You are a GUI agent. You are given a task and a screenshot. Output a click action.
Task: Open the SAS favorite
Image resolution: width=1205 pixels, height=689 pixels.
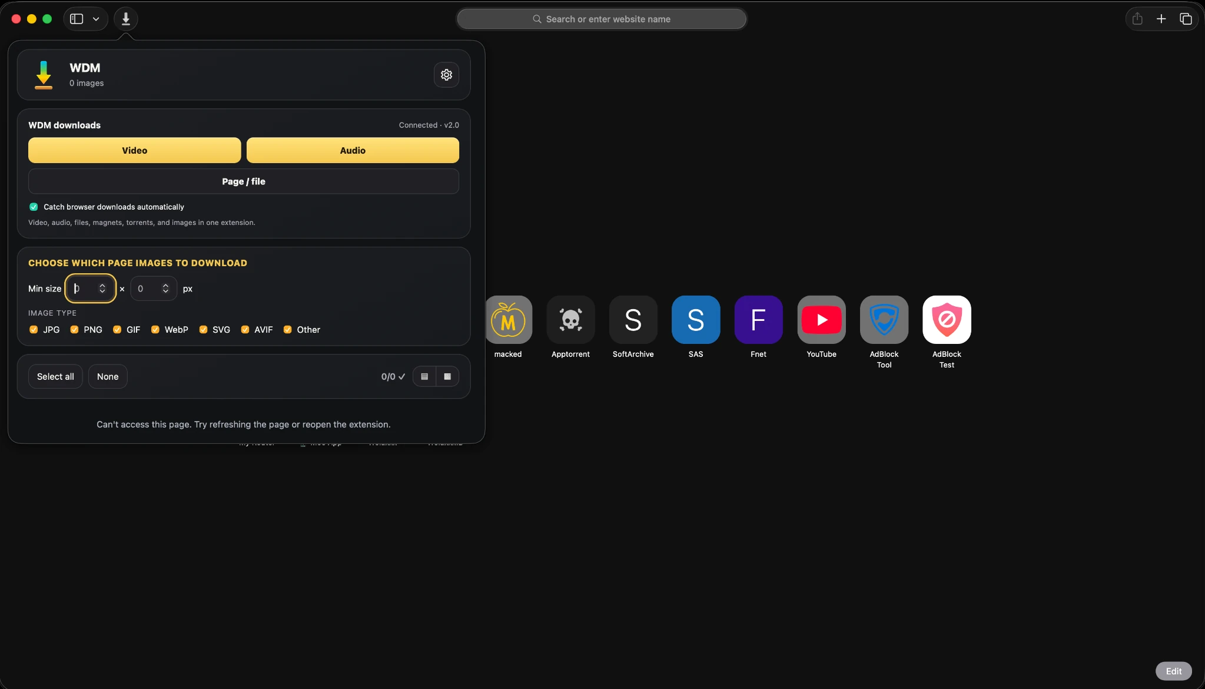pos(696,320)
